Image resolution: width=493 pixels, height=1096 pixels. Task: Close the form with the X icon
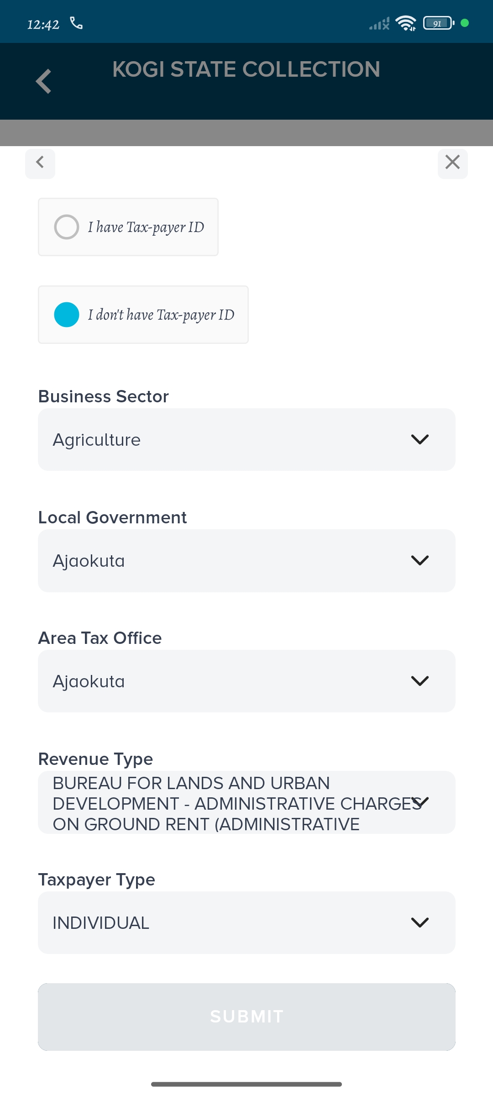tap(452, 163)
